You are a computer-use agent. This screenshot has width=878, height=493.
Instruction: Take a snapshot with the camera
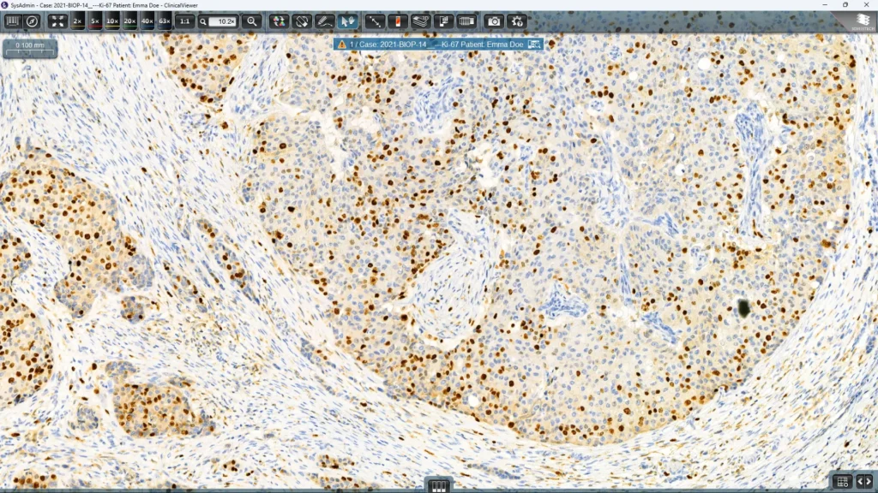(494, 21)
